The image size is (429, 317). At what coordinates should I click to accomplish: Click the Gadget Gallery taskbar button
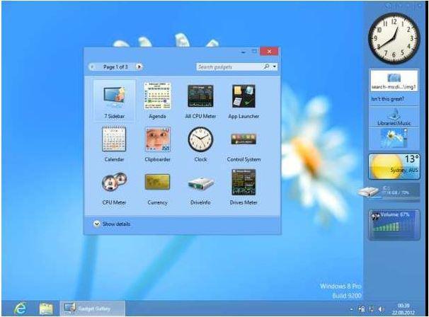(93, 309)
